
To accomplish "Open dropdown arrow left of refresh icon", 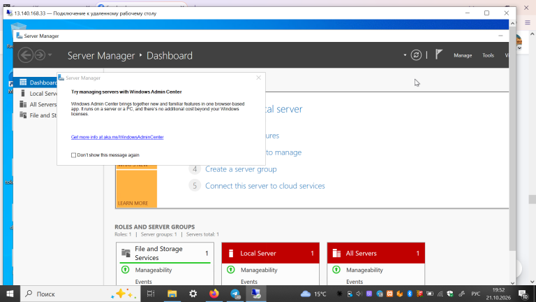I will tap(405, 55).
